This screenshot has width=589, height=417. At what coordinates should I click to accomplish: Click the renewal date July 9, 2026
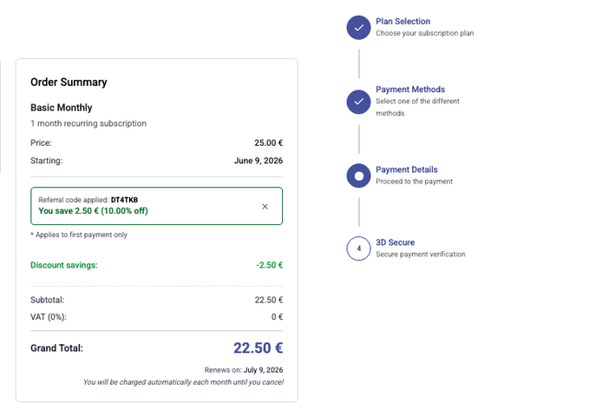coord(264,370)
